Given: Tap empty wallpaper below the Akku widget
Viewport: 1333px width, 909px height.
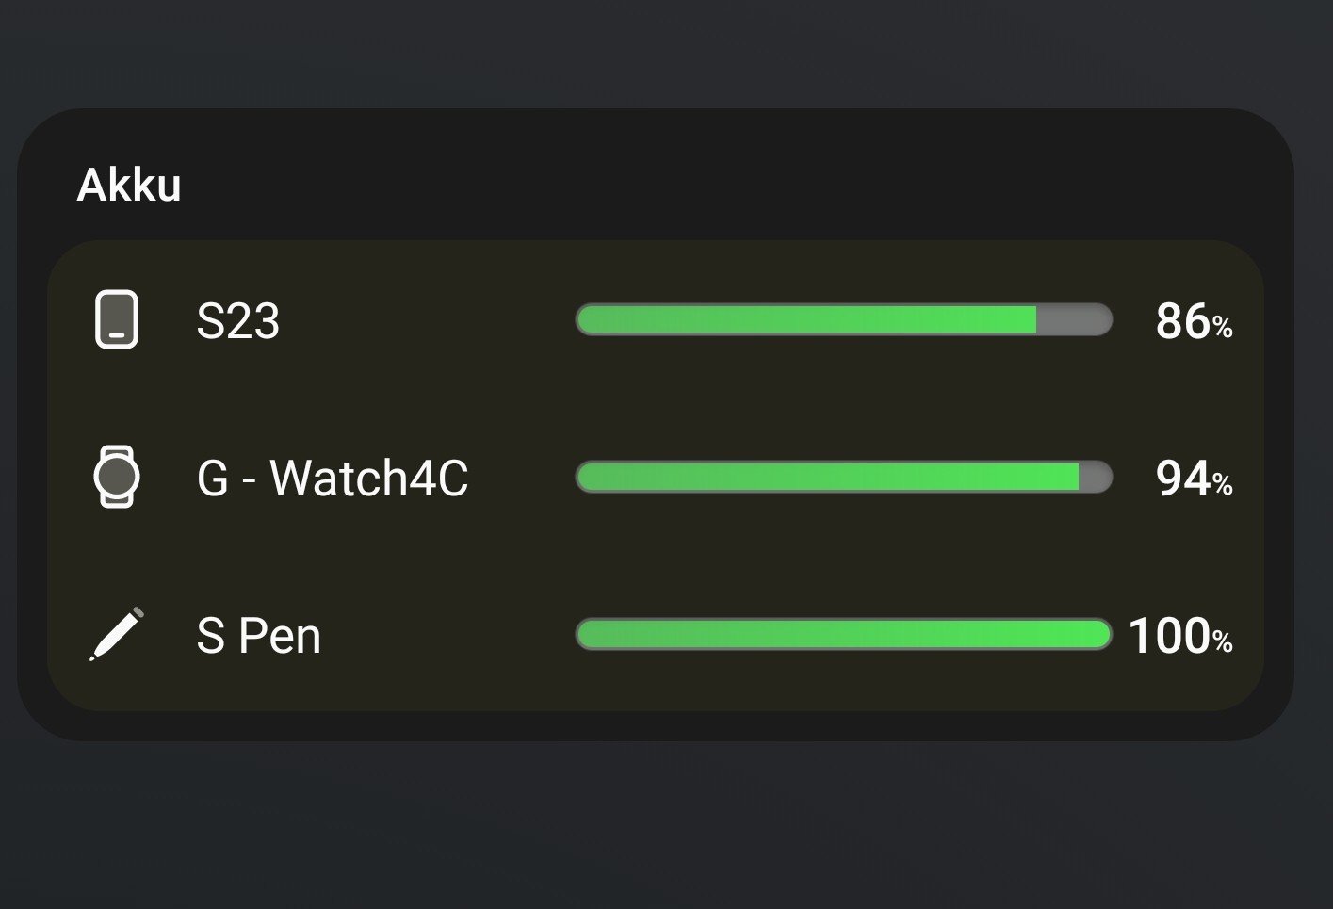Looking at the screenshot, I should tap(659, 829).
